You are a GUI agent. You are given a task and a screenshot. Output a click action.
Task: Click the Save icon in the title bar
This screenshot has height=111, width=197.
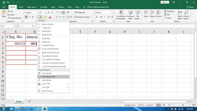pyautogui.click(x=4, y=2)
